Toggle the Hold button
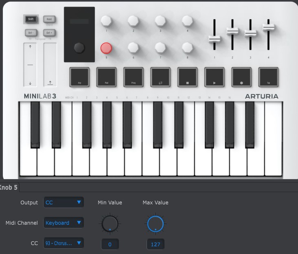This screenshot has width=298, height=254. 49,19
